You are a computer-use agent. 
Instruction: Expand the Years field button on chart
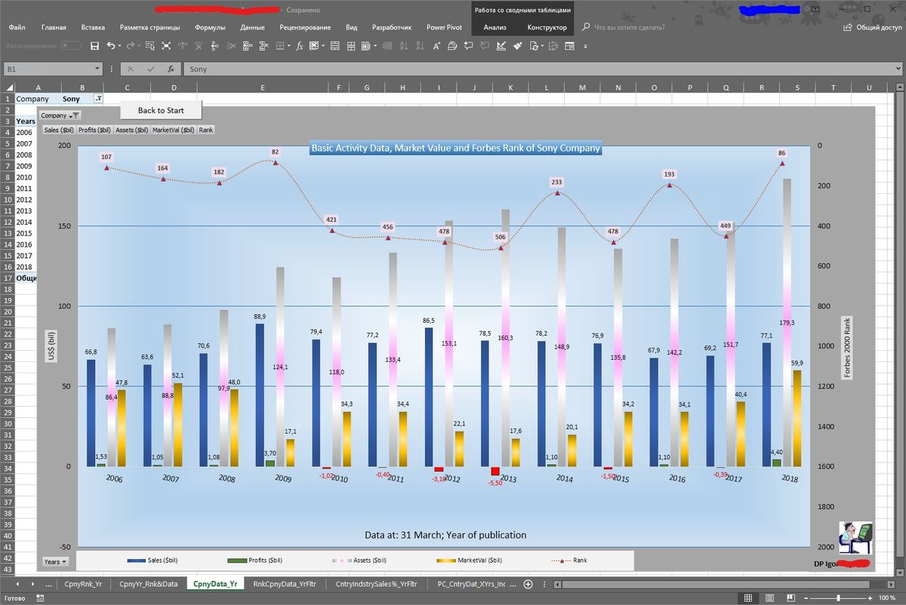pos(55,561)
